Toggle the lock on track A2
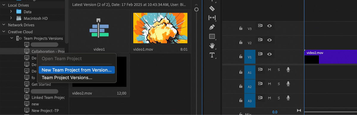This screenshot has height=115, width=357. [241, 86]
